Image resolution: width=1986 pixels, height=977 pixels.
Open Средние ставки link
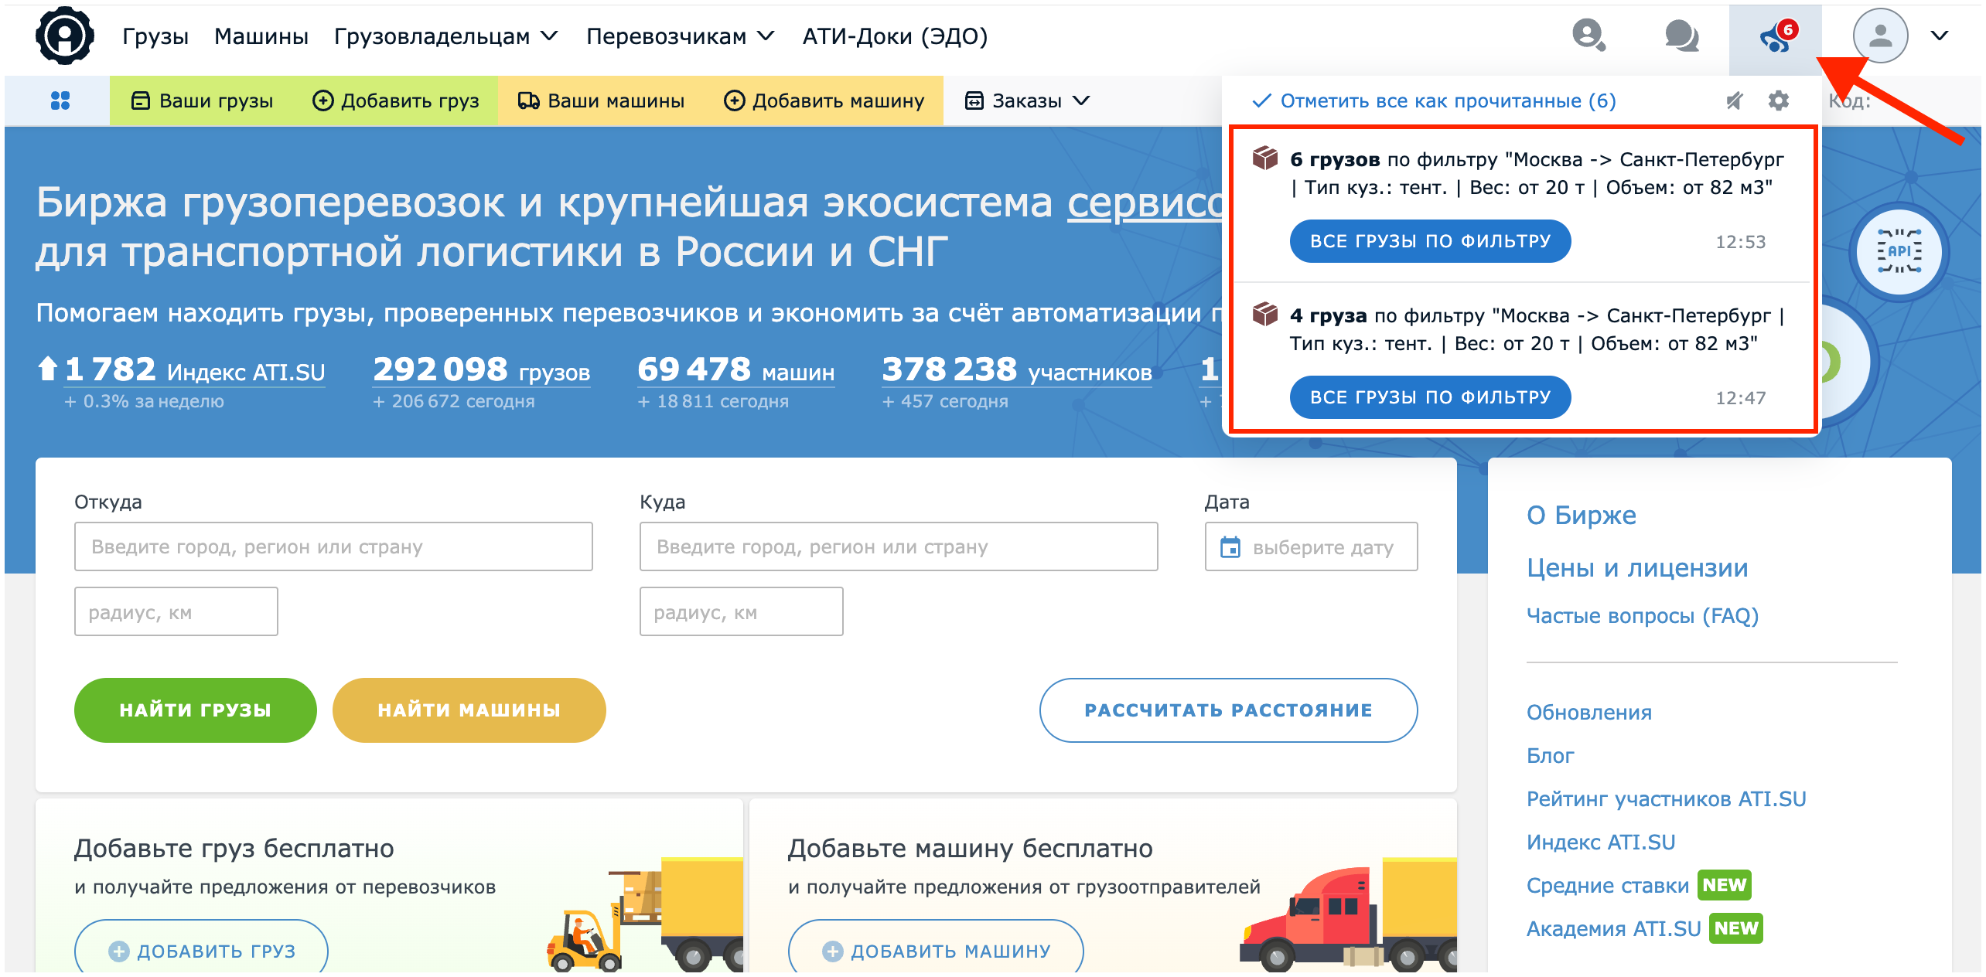1607,886
